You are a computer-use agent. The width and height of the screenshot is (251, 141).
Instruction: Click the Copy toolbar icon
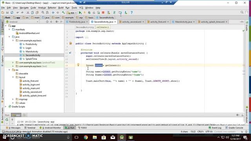tap(33, 13)
